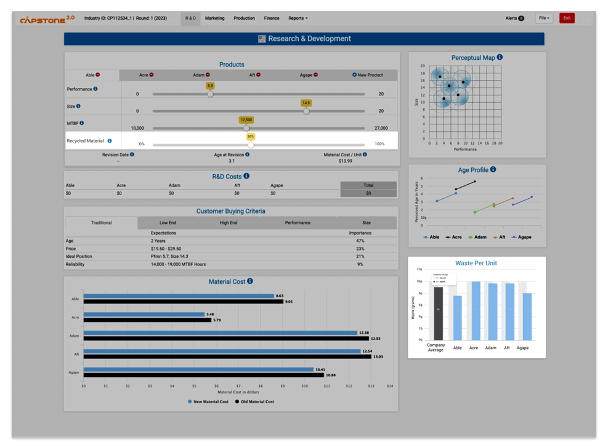
Task: Expand the File dropdown
Action: [543, 18]
